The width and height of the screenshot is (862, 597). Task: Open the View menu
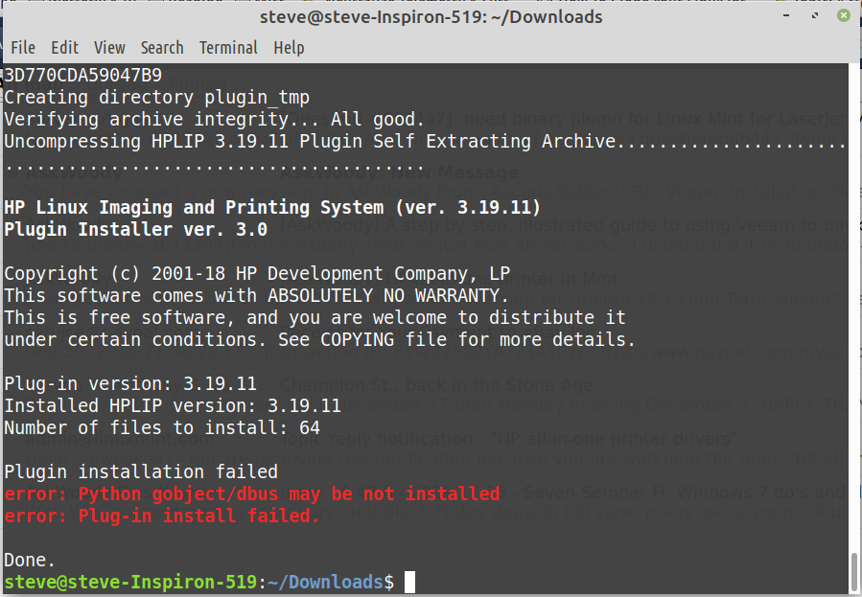(x=109, y=48)
